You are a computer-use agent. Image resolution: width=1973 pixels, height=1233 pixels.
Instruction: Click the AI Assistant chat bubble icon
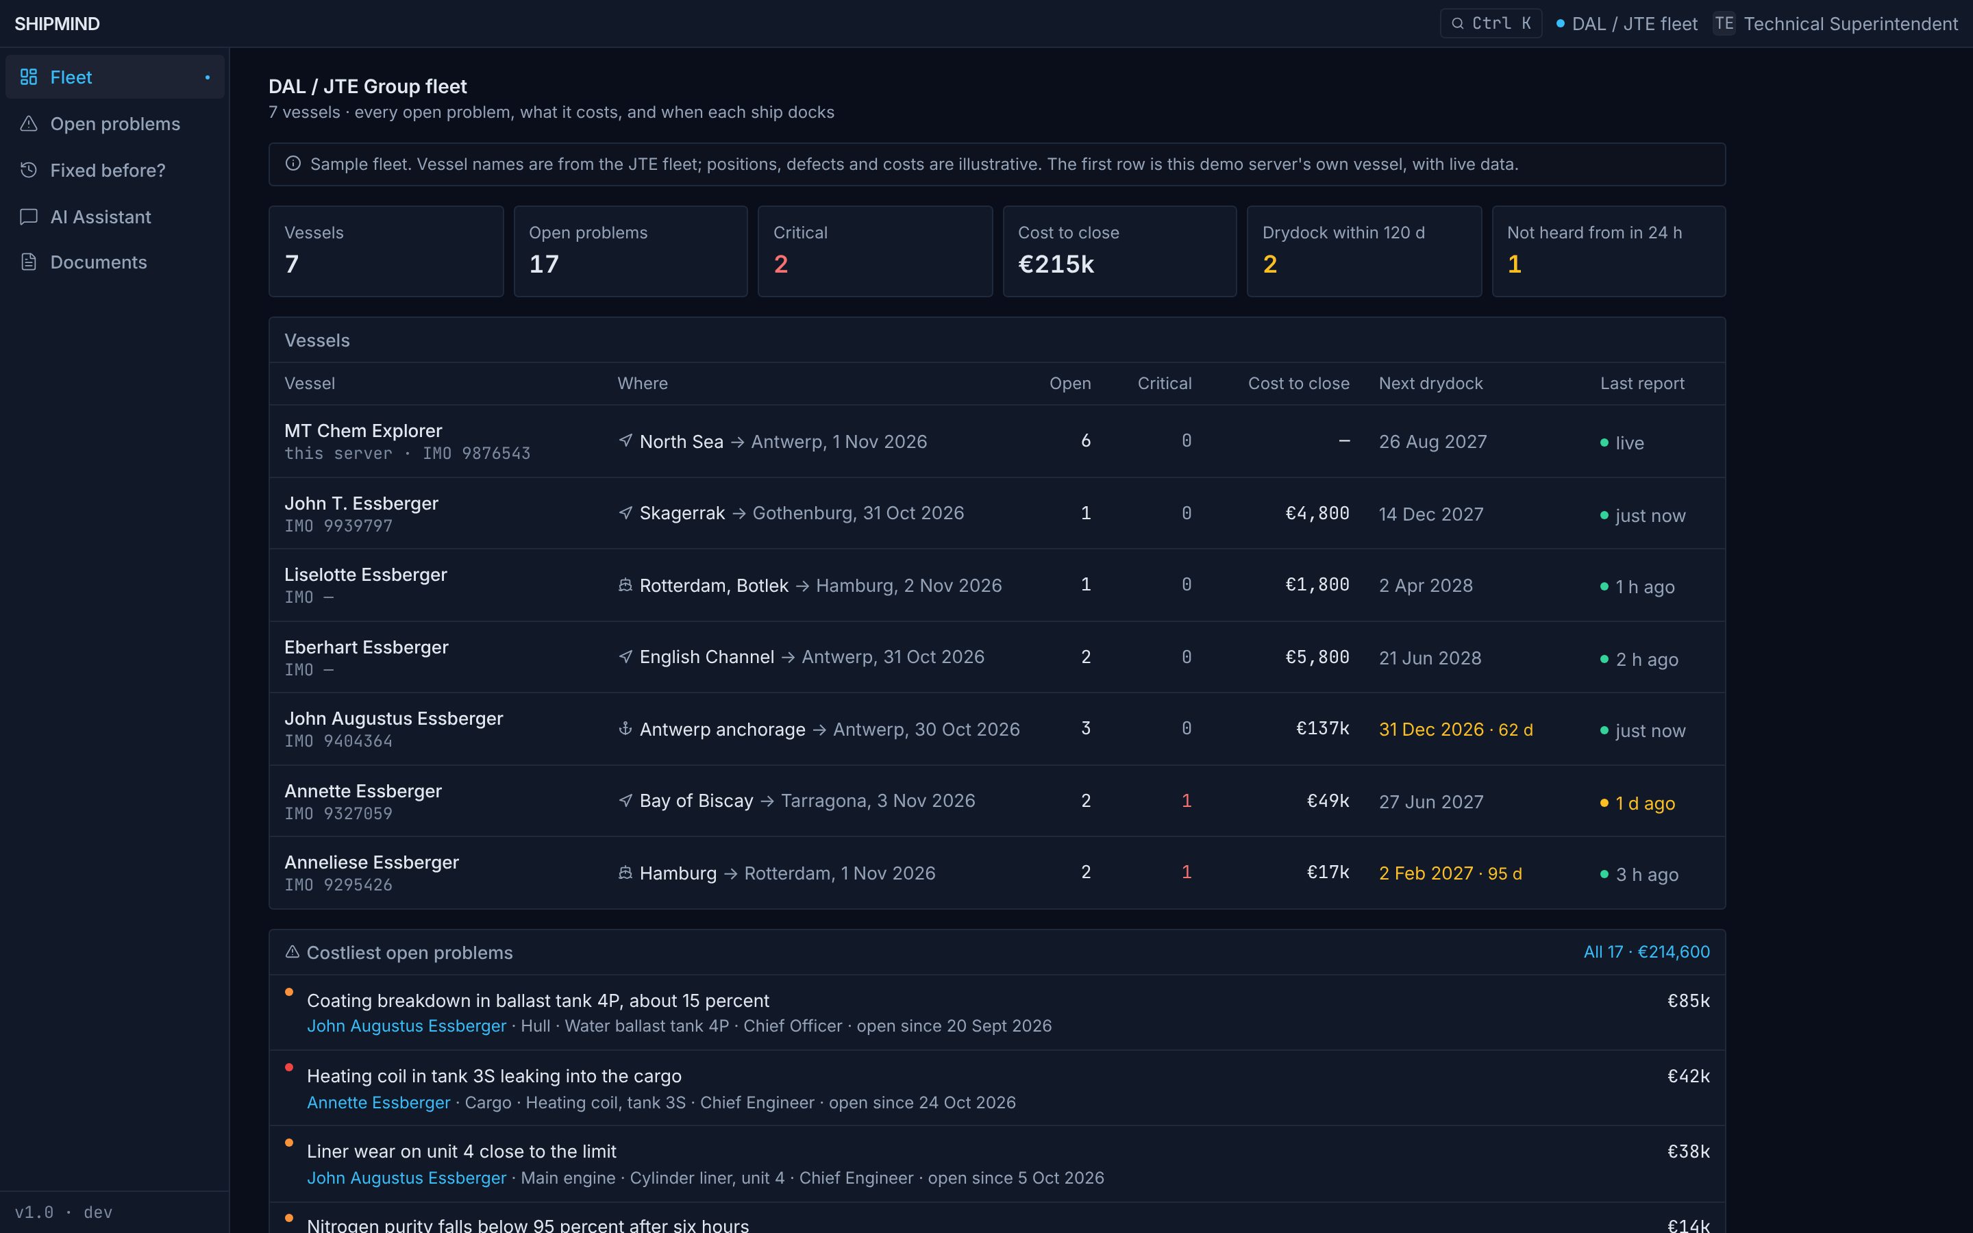point(29,216)
